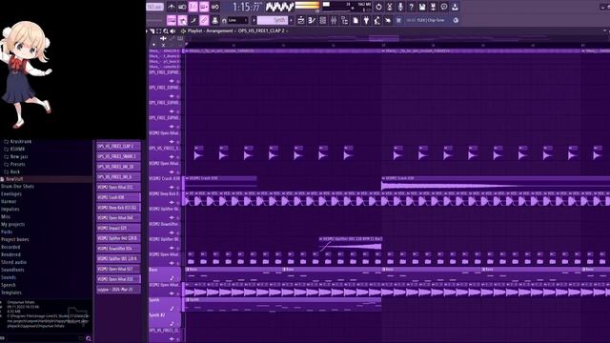Open the Browser view shortcut icon
The height and width of the screenshot is (343, 610).
tap(344, 20)
